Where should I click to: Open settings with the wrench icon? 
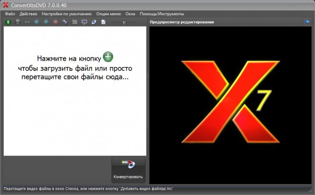click(x=65, y=22)
